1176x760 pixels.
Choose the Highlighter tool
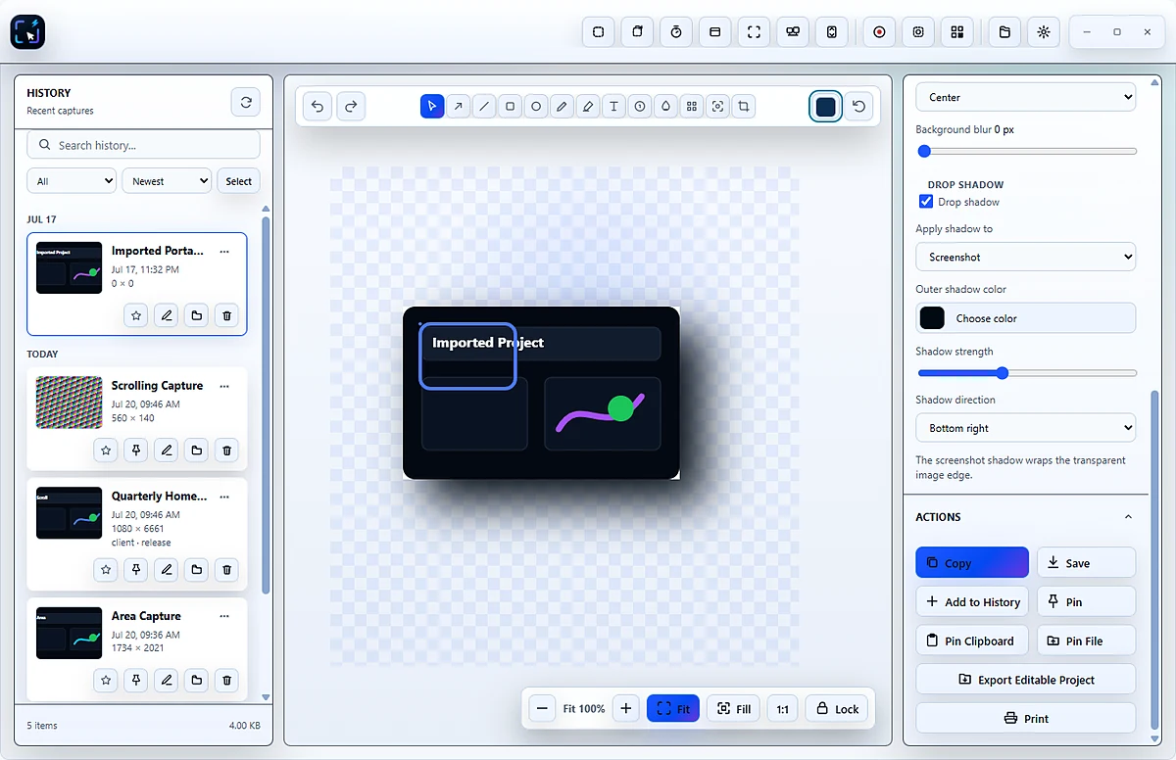tap(588, 106)
